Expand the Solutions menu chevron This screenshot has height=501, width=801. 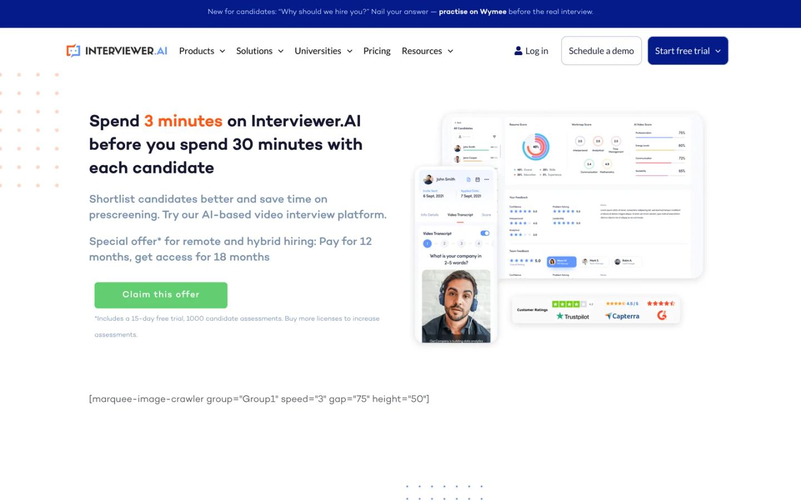(x=281, y=51)
